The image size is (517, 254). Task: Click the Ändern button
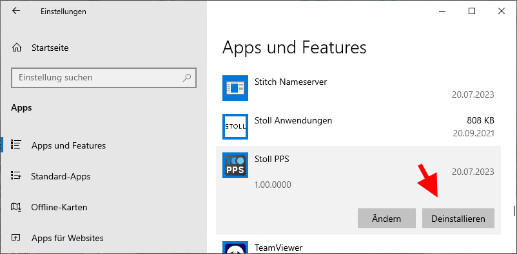coord(386,218)
